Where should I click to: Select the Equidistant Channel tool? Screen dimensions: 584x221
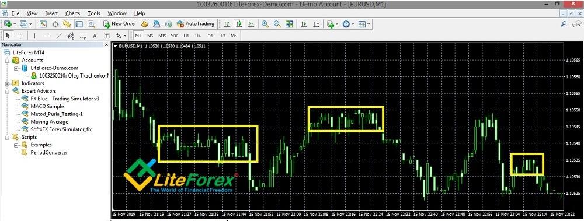pos(71,36)
